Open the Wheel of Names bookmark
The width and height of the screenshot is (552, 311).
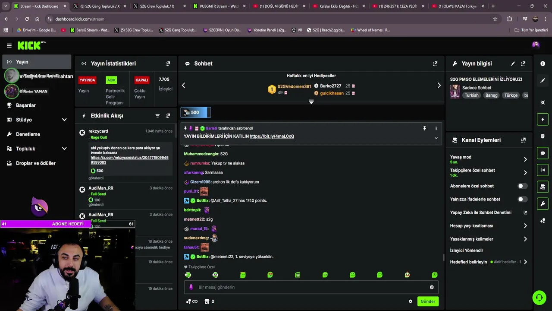click(370, 30)
